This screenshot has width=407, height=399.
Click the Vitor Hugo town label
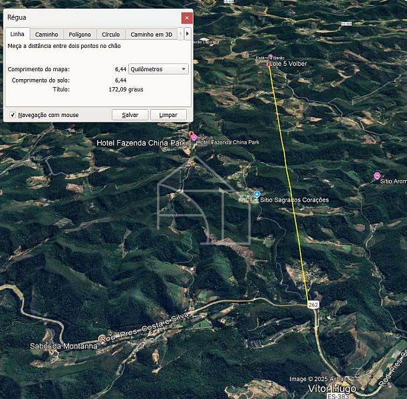point(332,388)
